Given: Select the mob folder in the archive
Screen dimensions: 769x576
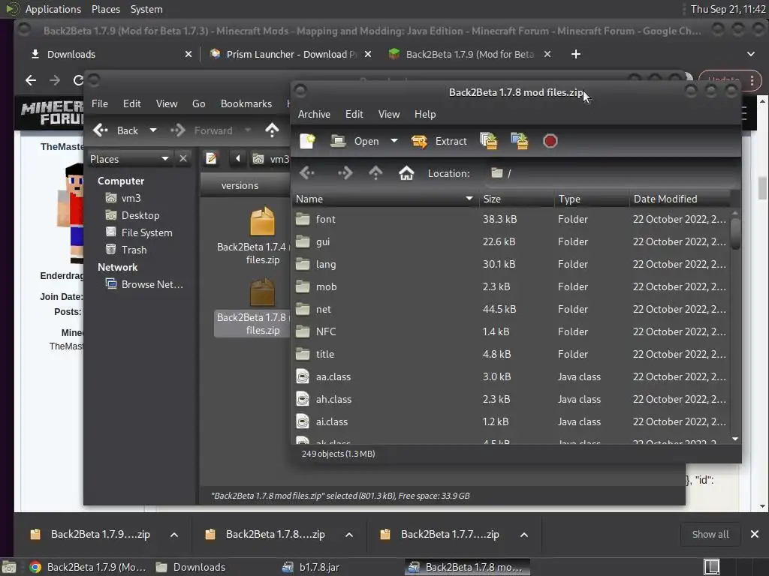Looking at the screenshot, I should (x=511, y=286).
